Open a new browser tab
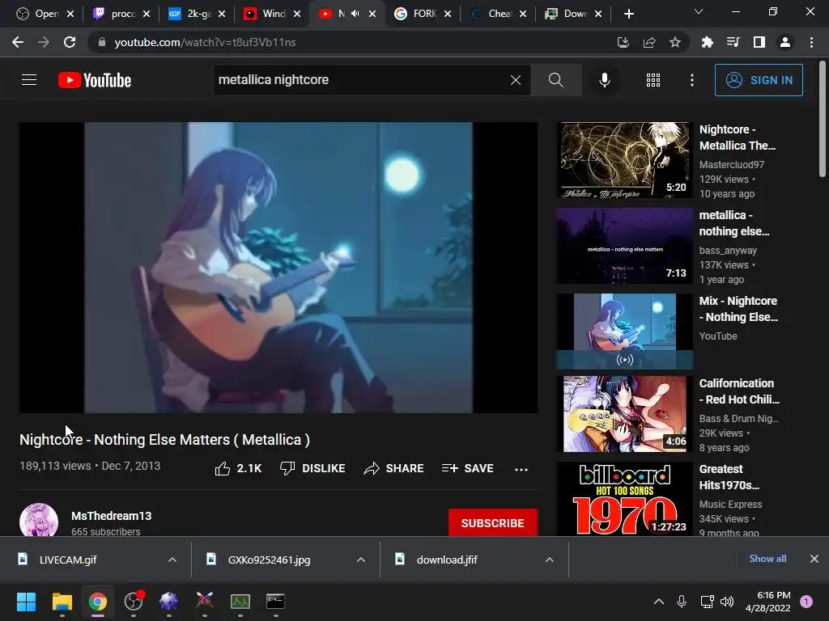The image size is (829, 621). (x=628, y=14)
